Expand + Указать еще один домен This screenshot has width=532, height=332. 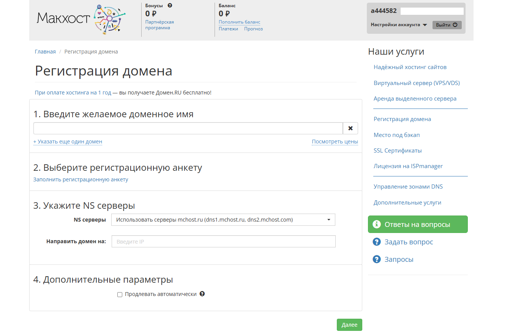point(68,142)
